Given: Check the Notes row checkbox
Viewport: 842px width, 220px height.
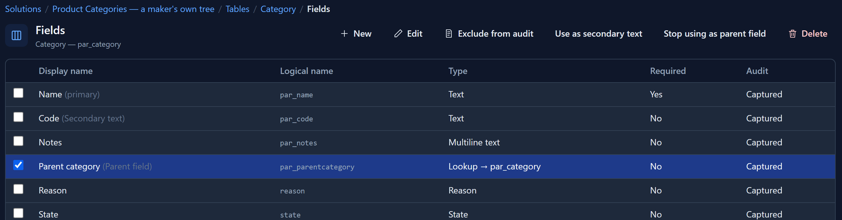Looking at the screenshot, I should point(18,141).
